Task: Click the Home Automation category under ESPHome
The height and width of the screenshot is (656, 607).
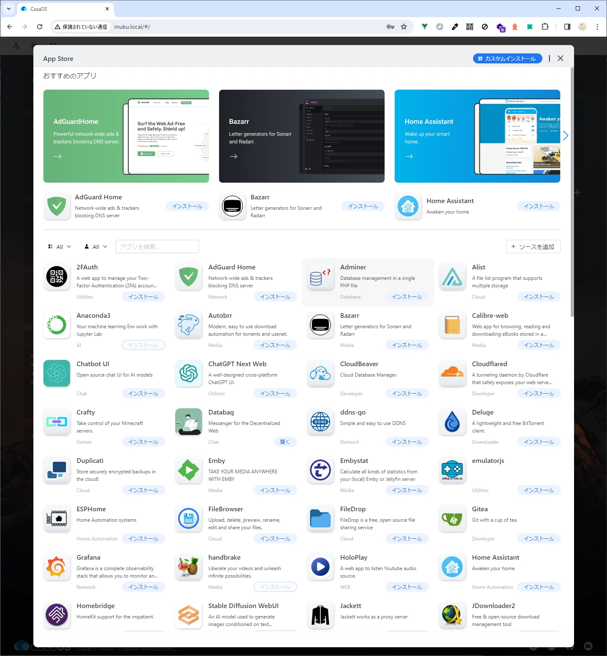Action: [x=97, y=539]
